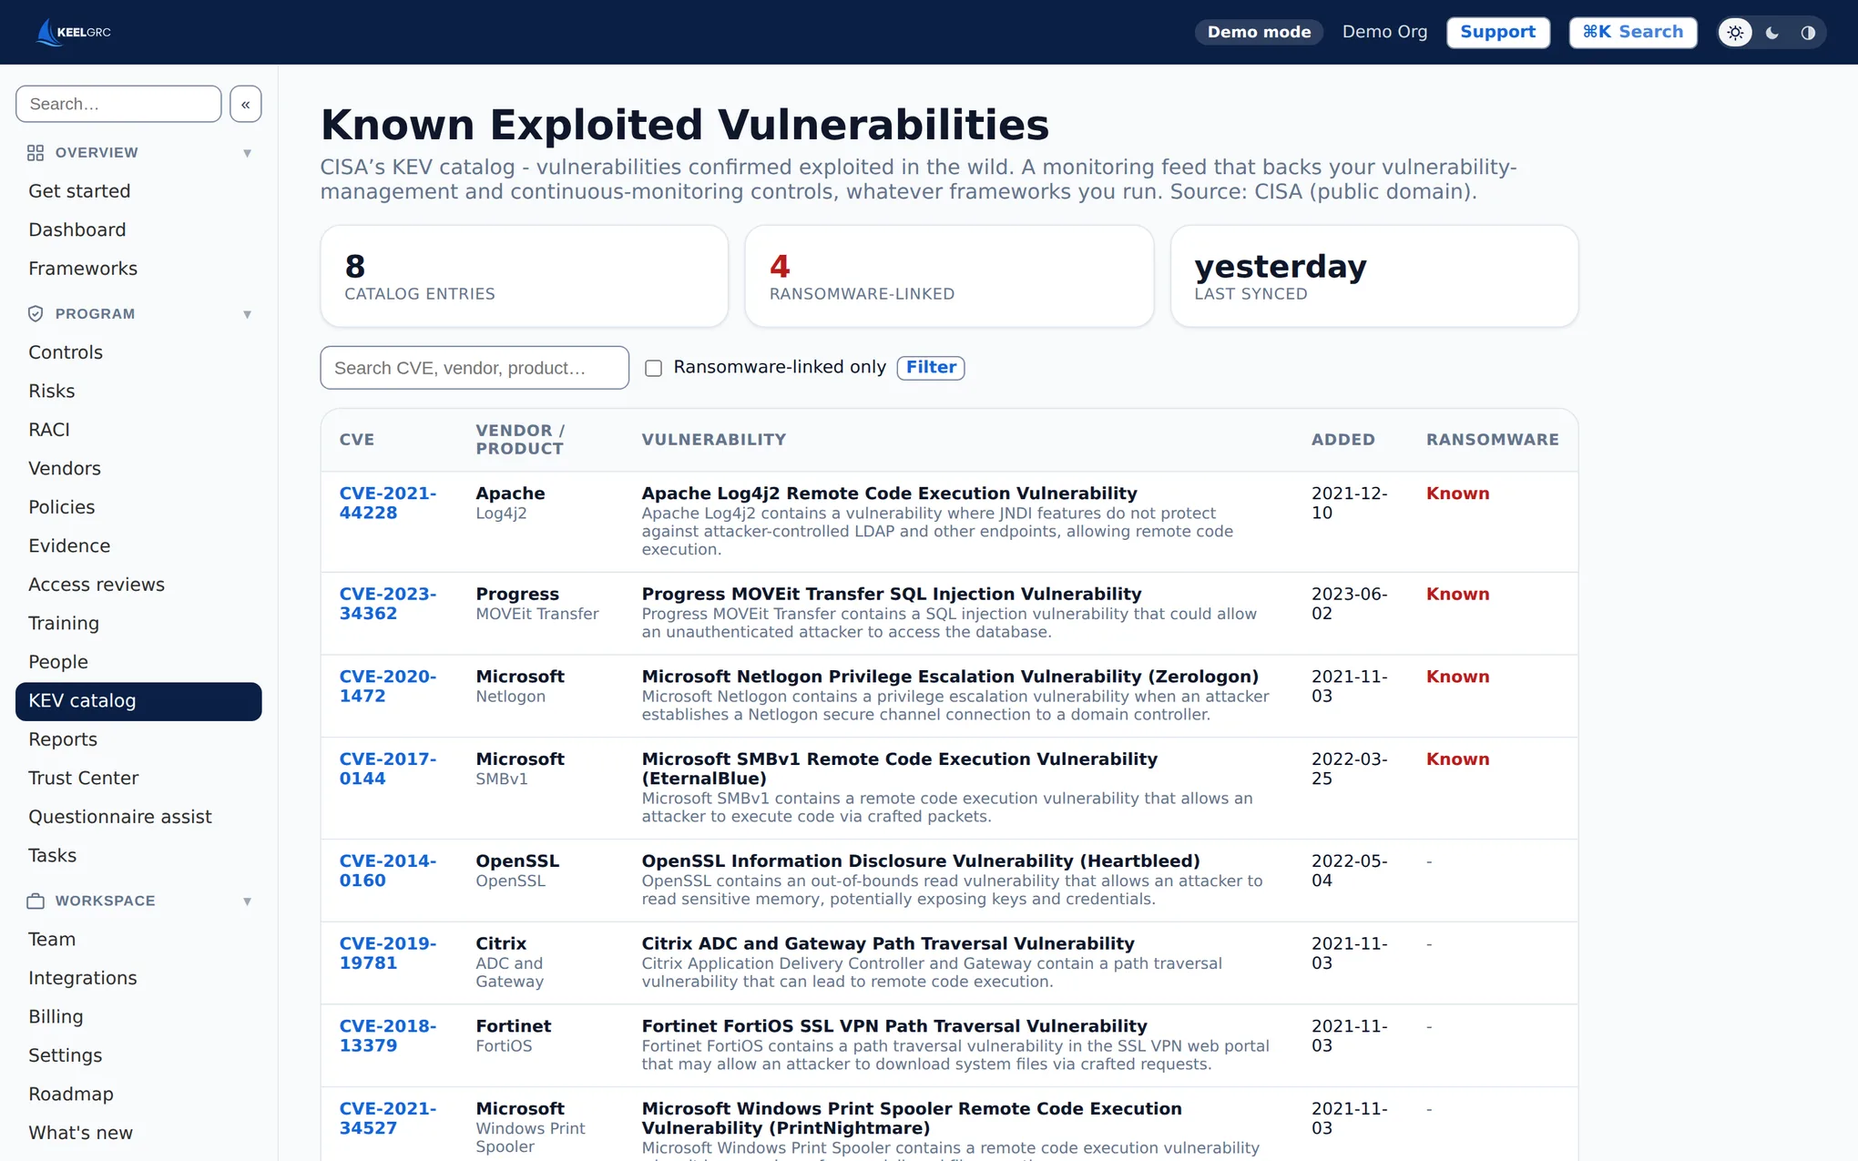This screenshot has width=1858, height=1161.
Task: Enable the Ransomware-linked only checkbox
Action: (x=653, y=368)
